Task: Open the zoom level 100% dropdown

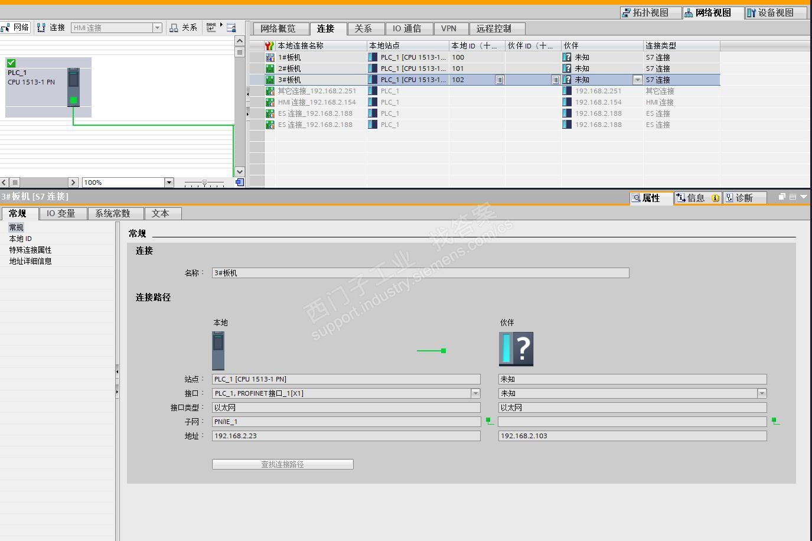Action: coord(169,182)
